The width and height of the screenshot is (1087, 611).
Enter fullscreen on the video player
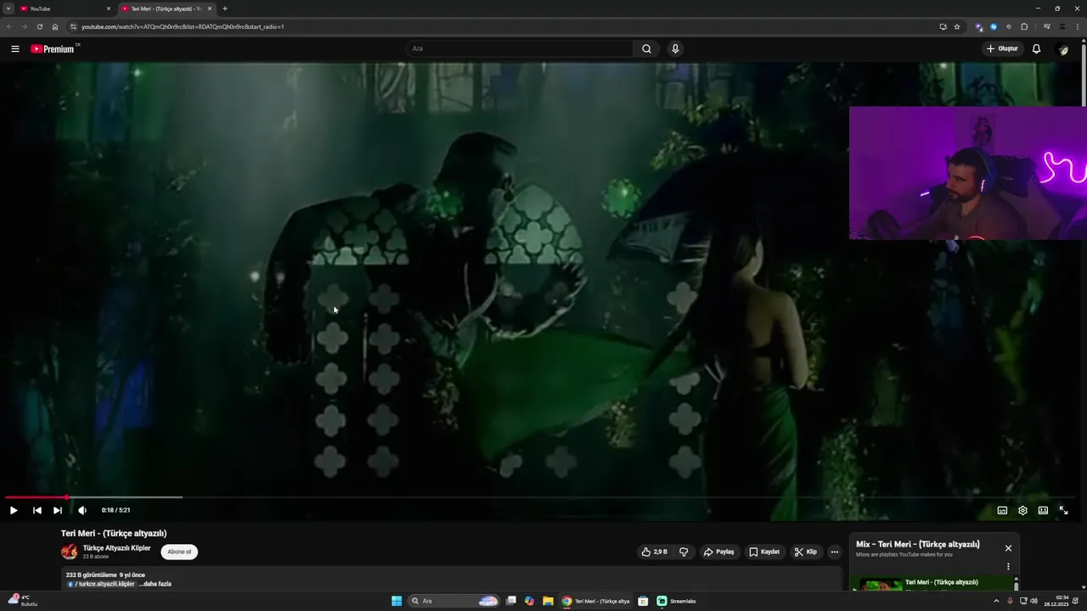[1063, 510]
